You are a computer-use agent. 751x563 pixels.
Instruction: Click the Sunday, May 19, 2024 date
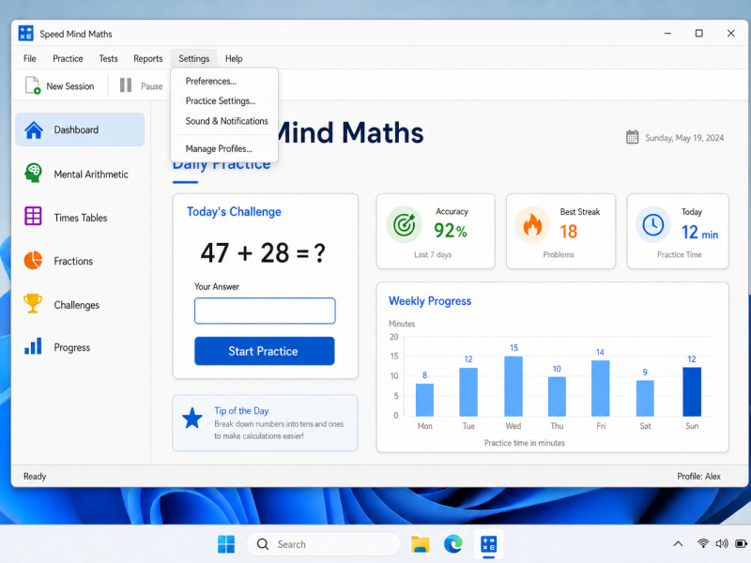tap(684, 138)
